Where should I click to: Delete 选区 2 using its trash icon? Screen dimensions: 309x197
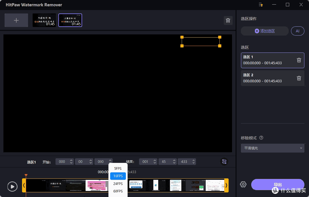[299, 78]
